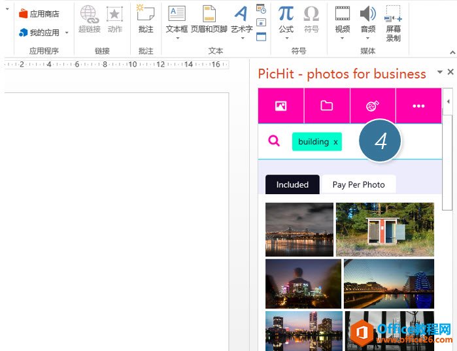This screenshot has width=457, height=351.
Task: Expand the 公式 dropdown arrow
Action: coord(287,38)
